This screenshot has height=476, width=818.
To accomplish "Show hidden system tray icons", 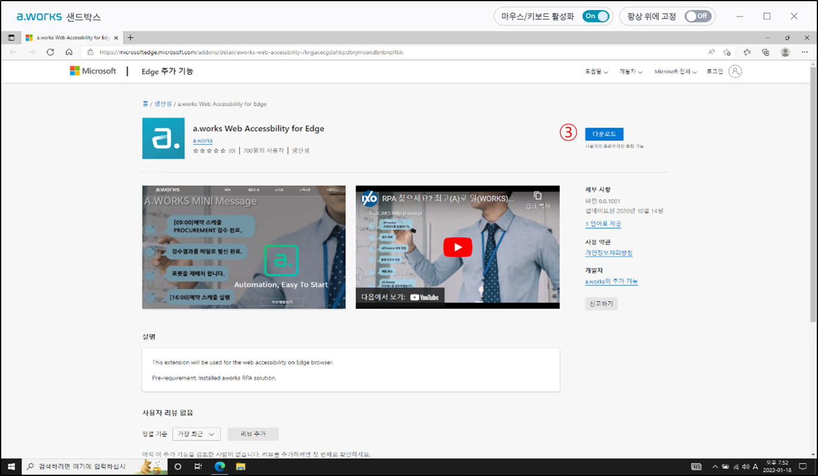I will pos(715,467).
